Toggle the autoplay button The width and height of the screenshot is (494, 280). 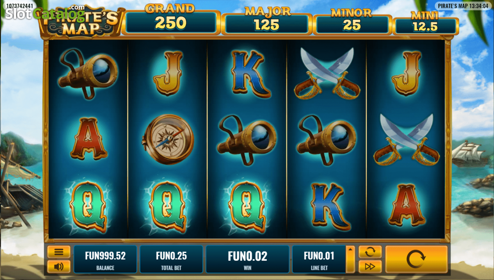pyautogui.click(x=370, y=252)
